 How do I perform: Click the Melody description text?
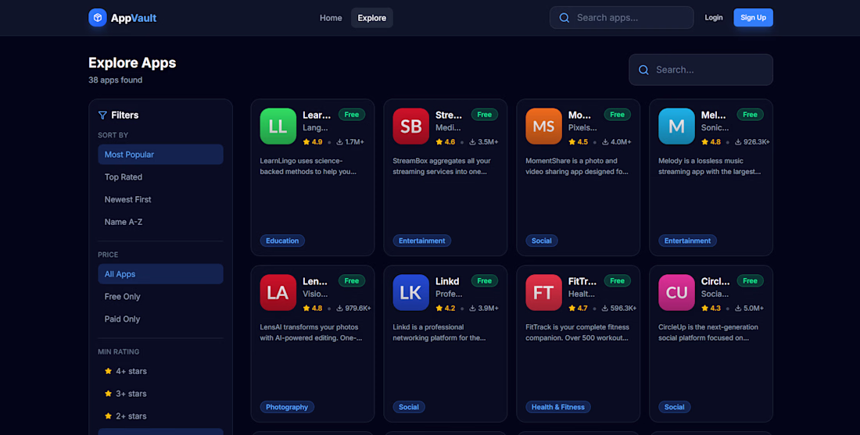(x=709, y=166)
